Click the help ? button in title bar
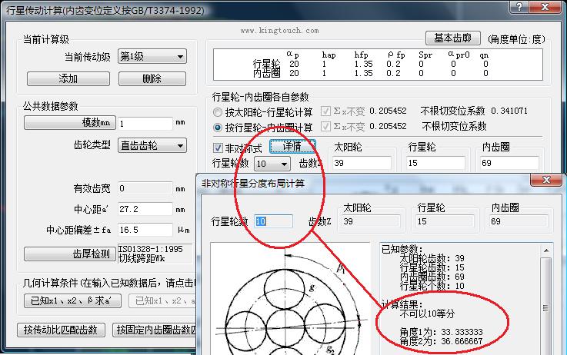The height and width of the screenshot is (355, 567). (x=519, y=6)
